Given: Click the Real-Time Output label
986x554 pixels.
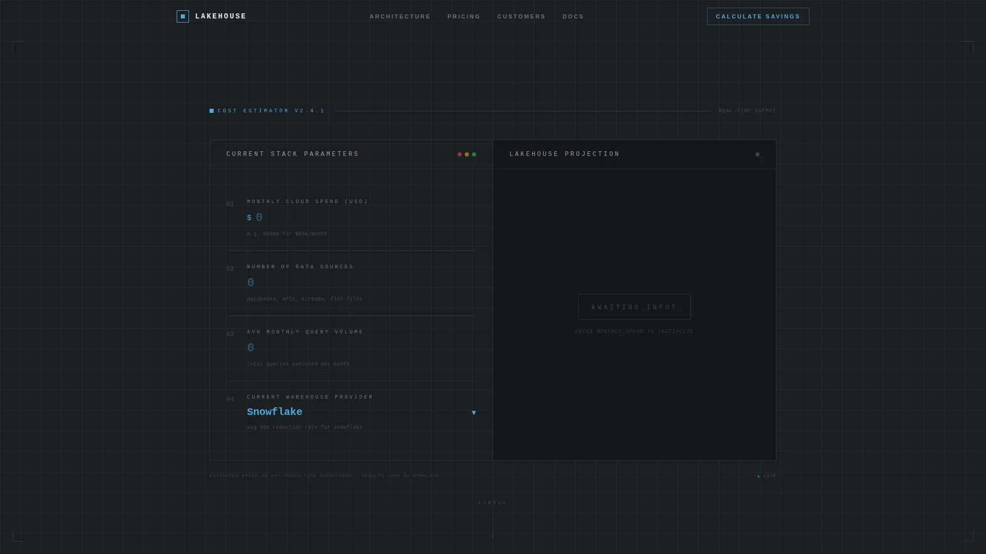Looking at the screenshot, I should (748, 111).
